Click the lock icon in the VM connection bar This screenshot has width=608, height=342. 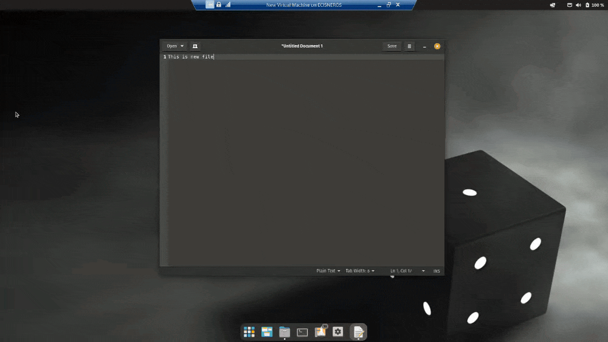pos(218,5)
